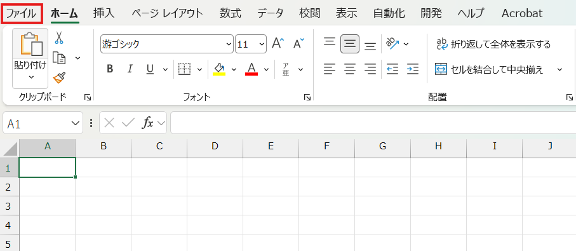The width and height of the screenshot is (576, 251).
Task: Open the 自動化 tab
Action: 389,13
